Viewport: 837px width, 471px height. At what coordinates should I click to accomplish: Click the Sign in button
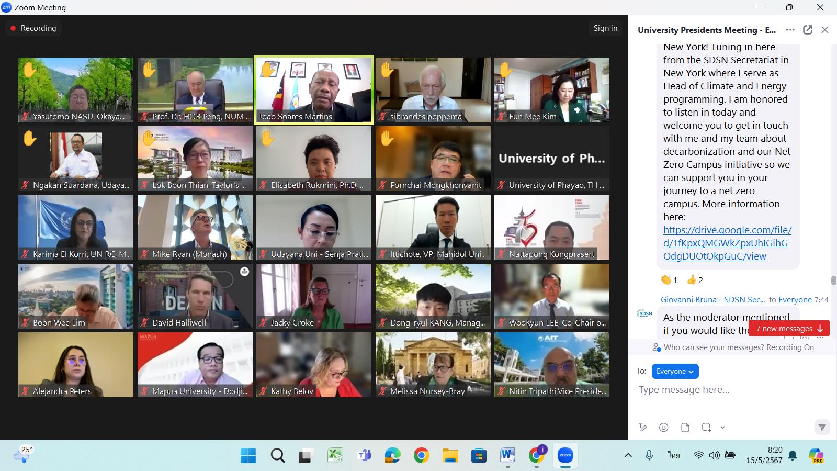coord(605,28)
